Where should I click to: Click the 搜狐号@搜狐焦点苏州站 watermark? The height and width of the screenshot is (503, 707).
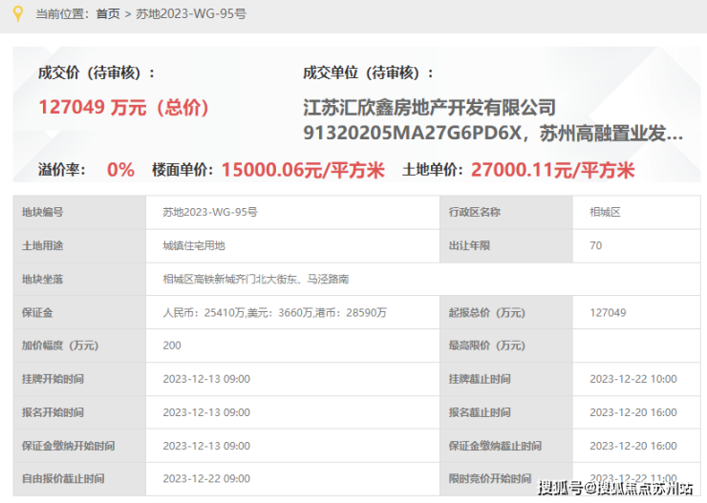coord(615,489)
